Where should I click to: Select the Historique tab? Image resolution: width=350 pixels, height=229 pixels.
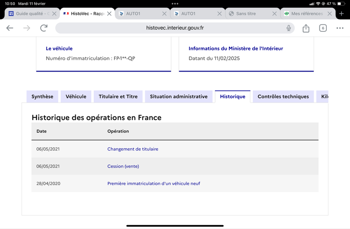[x=233, y=96]
